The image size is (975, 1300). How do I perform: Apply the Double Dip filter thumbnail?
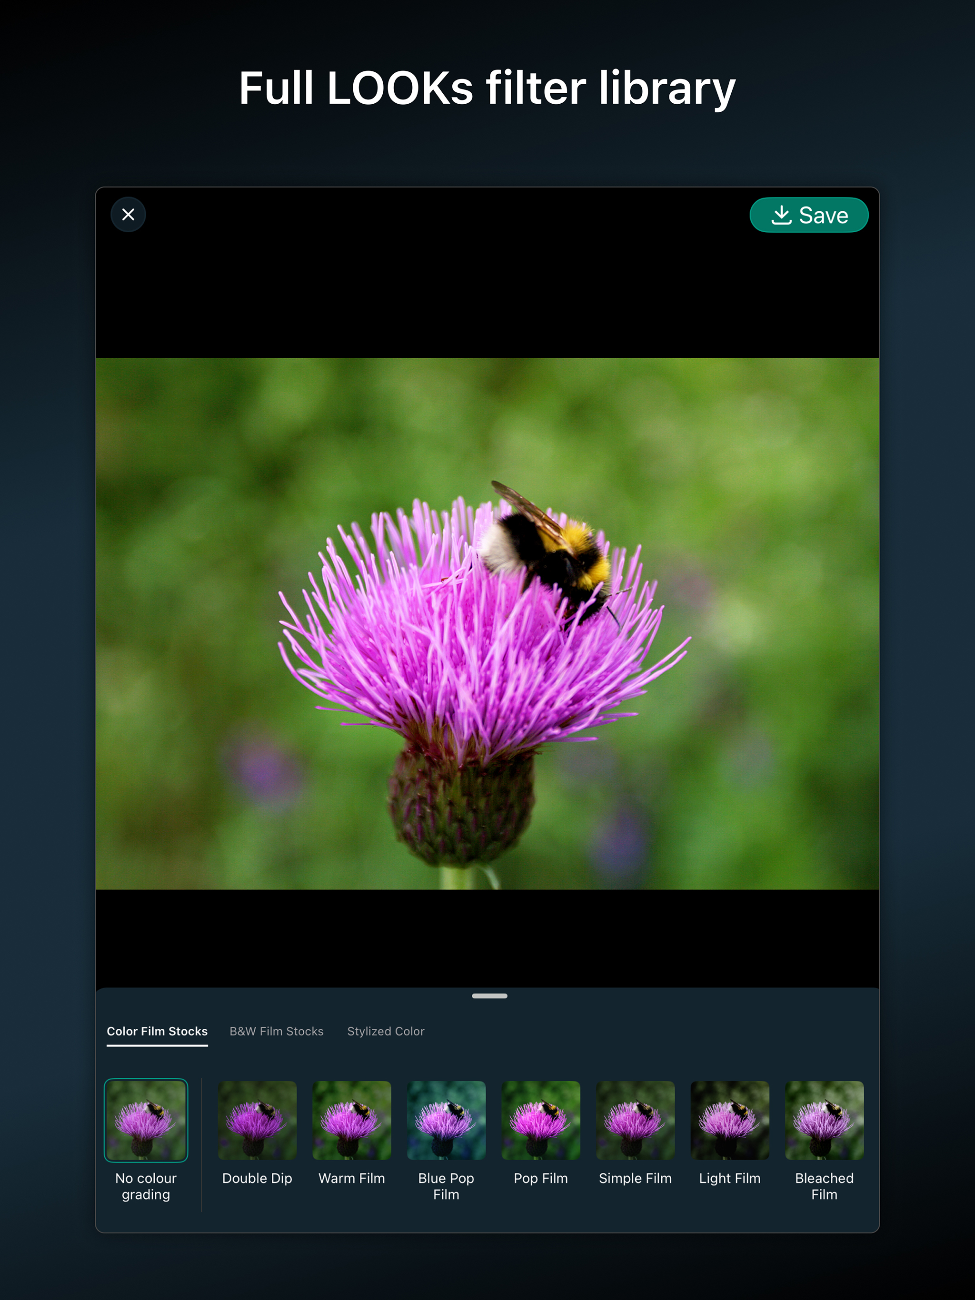click(257, 1120)
